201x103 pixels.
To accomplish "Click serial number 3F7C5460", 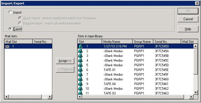I will click(x=162, y=79).
